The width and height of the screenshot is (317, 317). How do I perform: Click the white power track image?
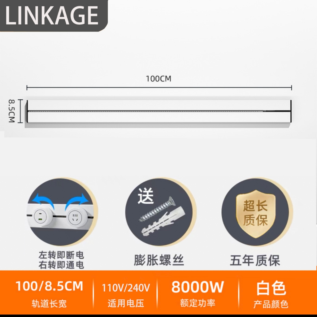point(159,113)
